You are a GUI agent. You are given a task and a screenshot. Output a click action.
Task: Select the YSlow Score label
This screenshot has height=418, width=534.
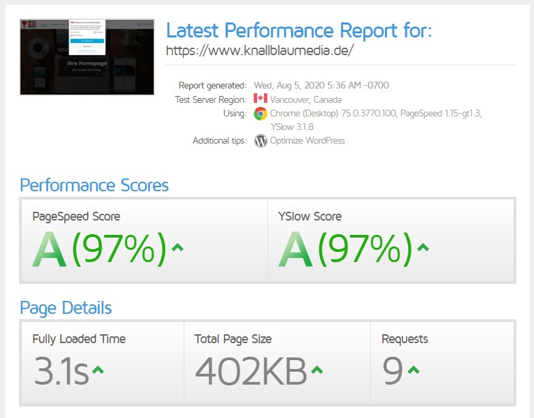[310, 216]
